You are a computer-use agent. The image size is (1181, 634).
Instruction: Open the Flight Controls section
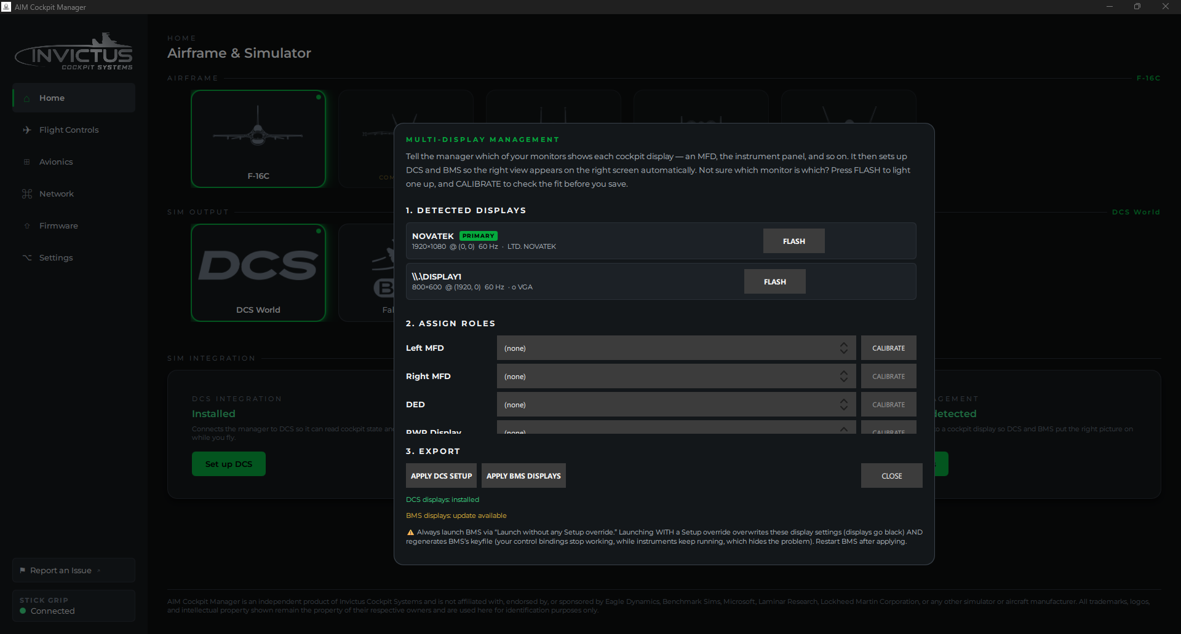[x=74, y=130]
